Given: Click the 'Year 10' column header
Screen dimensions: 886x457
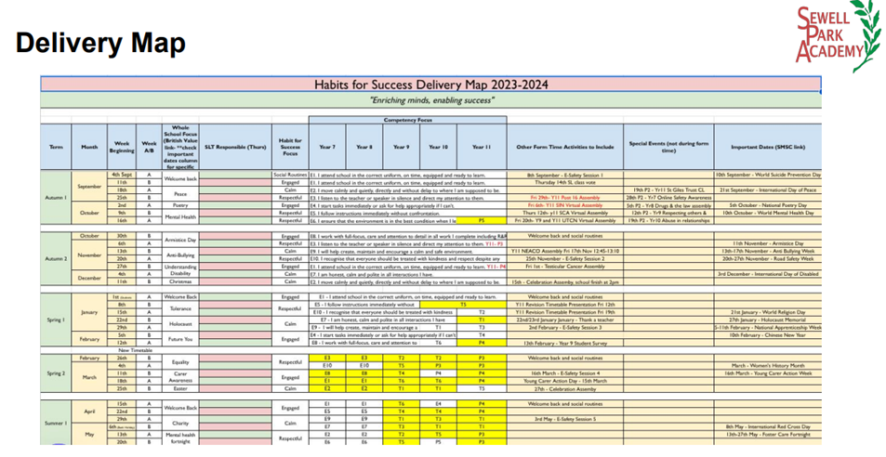Looking at the screenshot, I should coord(438,147).
